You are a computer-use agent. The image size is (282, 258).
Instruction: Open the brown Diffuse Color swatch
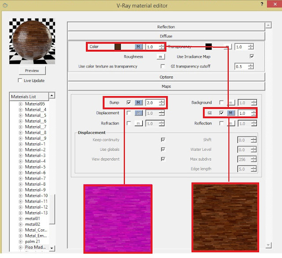118,47
